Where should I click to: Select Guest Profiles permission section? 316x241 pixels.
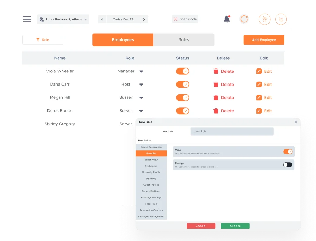pos(151,185)
